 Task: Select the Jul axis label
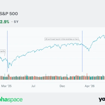click(33, 86)
